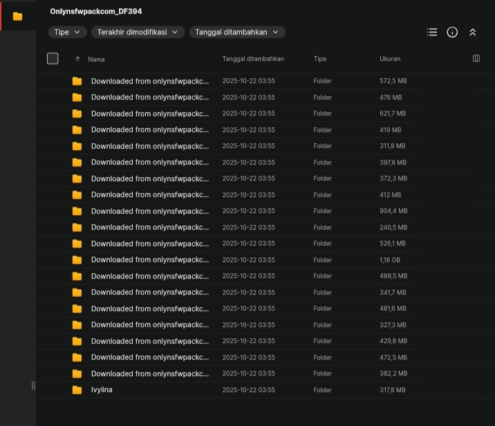Open the info details panel icon
Screen dimensions: 495x426
pyautogui.click(x=452, y=32)
